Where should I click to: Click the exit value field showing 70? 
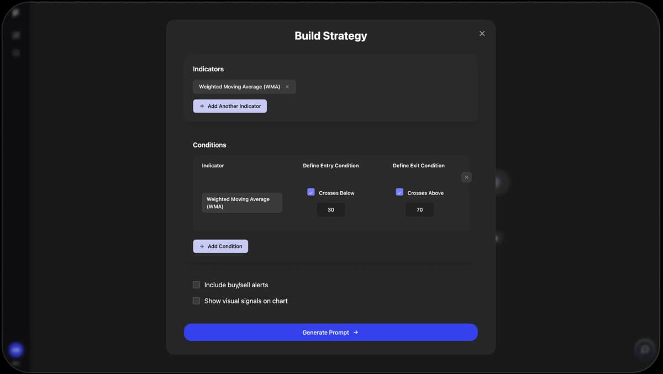coord(419,210)
